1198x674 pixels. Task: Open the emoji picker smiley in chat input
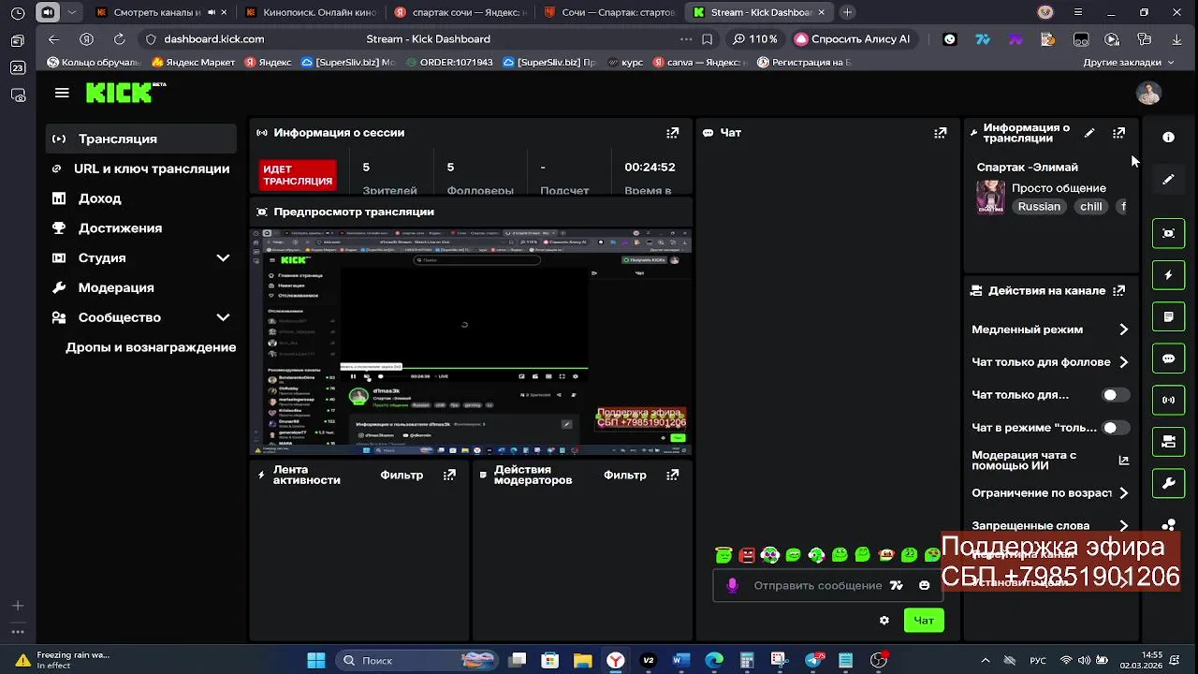click(x=924, y=585)
